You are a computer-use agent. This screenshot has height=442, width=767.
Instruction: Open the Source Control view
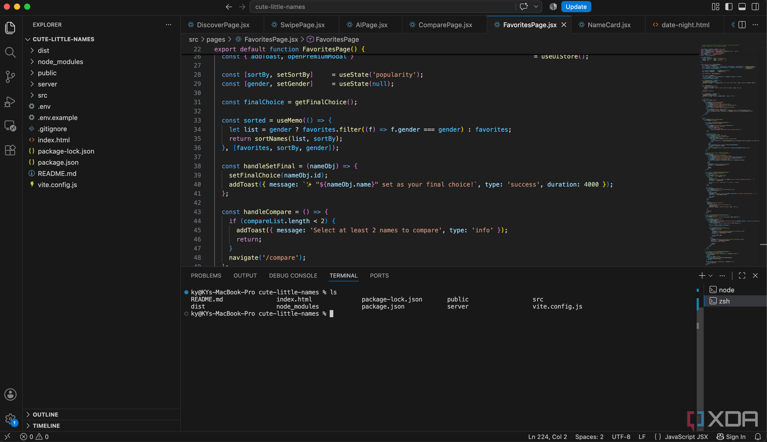pos(10,77)
